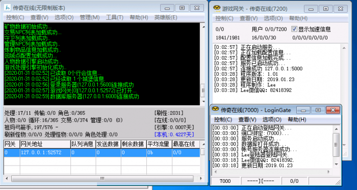Click the 传奇在线 main window title icon

[8, 8]
